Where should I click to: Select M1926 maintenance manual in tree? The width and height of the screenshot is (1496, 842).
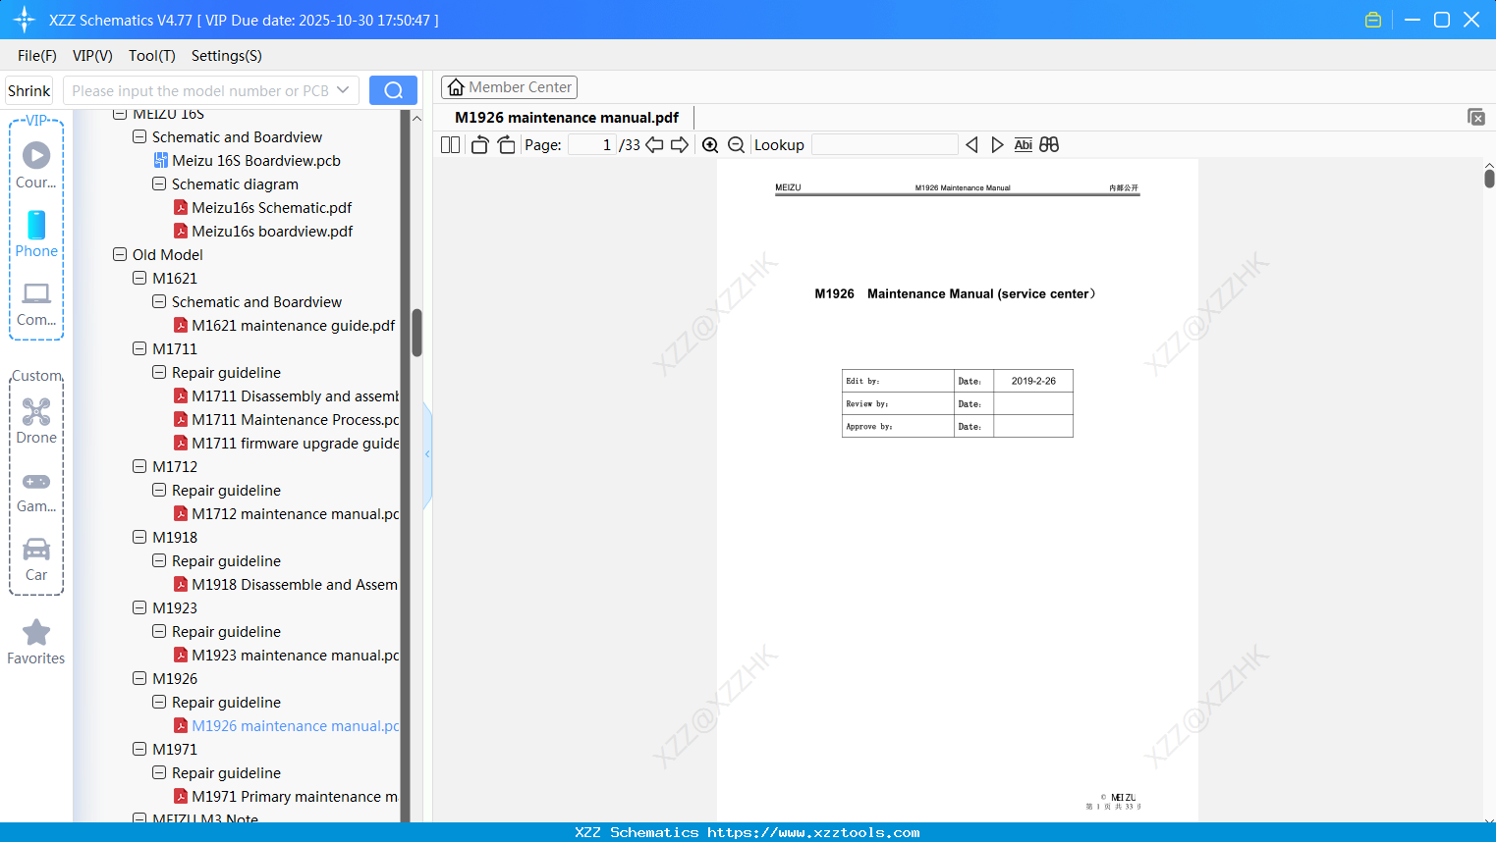point(286,726)
